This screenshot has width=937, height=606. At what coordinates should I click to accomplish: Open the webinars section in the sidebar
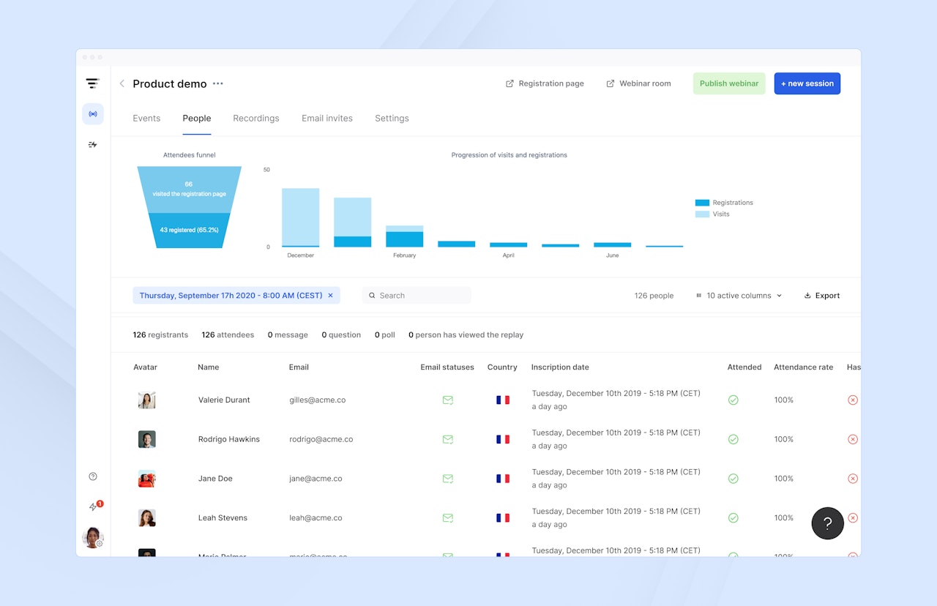point(92,113)
